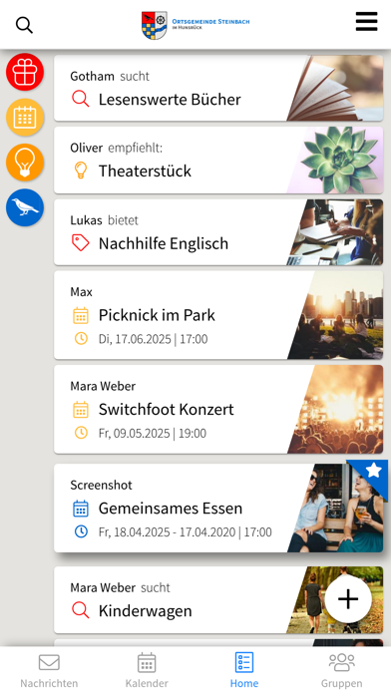This screenshot has width=391, height=694.
Task: Click the author name Lukas
Action: coord(86,220)
